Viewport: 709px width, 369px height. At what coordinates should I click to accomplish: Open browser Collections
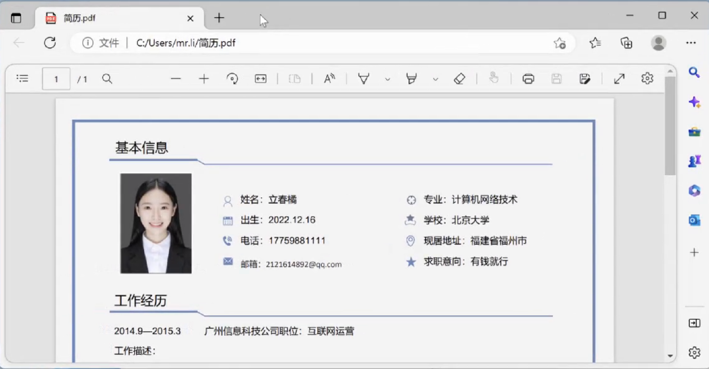[x=626, y=43]
